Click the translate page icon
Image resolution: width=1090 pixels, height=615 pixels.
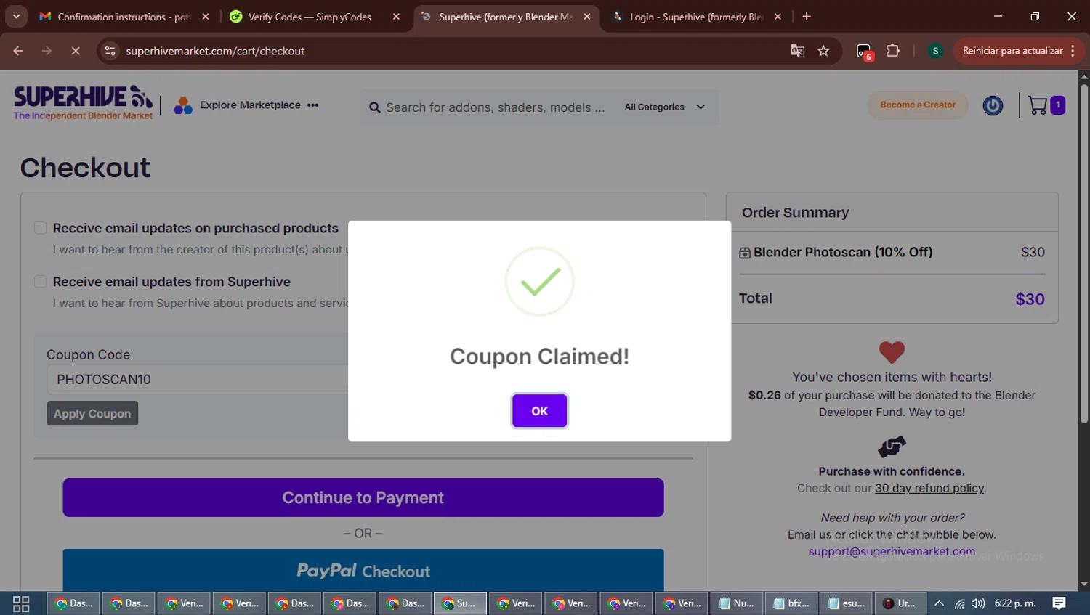[797, 51]
